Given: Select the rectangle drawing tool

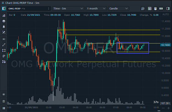Looking at the screenshot, I should pyautogui.click(x=4, y=50).
